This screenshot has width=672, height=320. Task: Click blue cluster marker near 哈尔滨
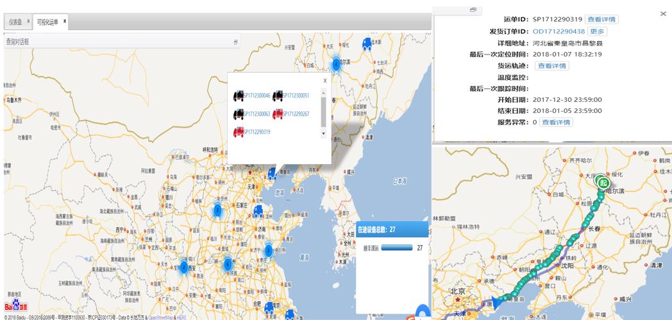335,63
